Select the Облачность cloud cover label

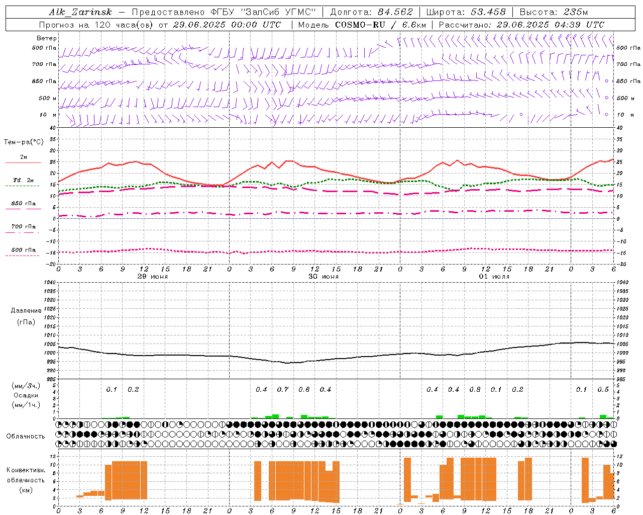point(26,436)
